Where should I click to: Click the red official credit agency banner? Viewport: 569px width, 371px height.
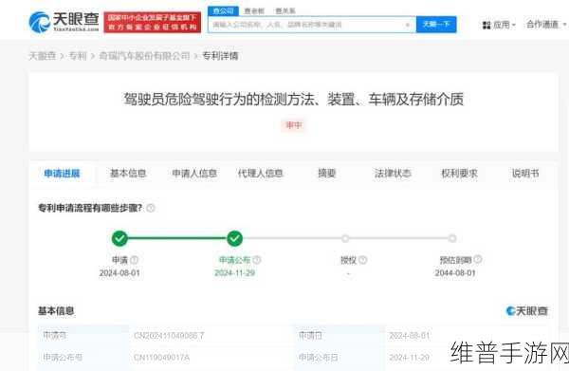coord(153,22)
